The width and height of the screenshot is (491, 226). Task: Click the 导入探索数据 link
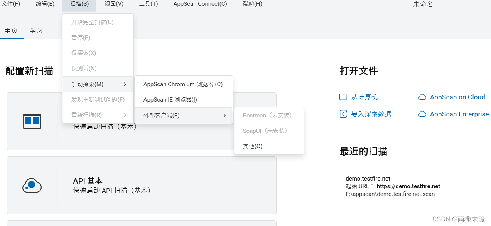click(x=370, y=114)
